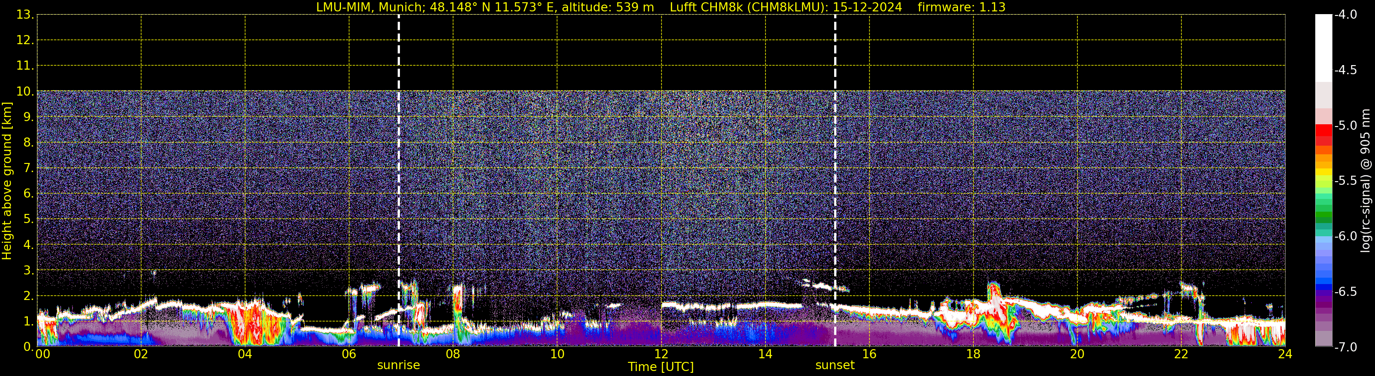Click the sunset label below the time axis

[x=835, y=366]
